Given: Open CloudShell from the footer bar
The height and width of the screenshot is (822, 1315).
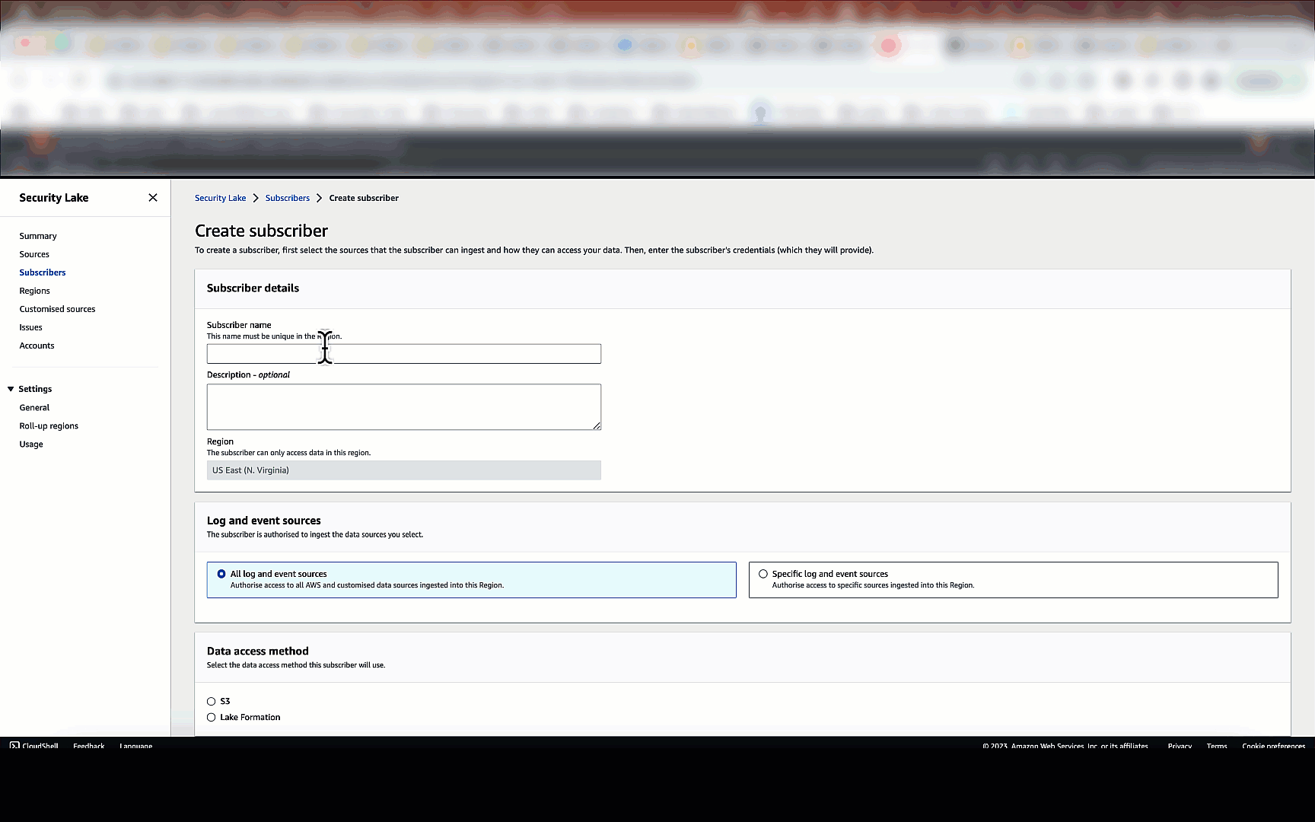Looking at the screenshot, I should 34,746.
